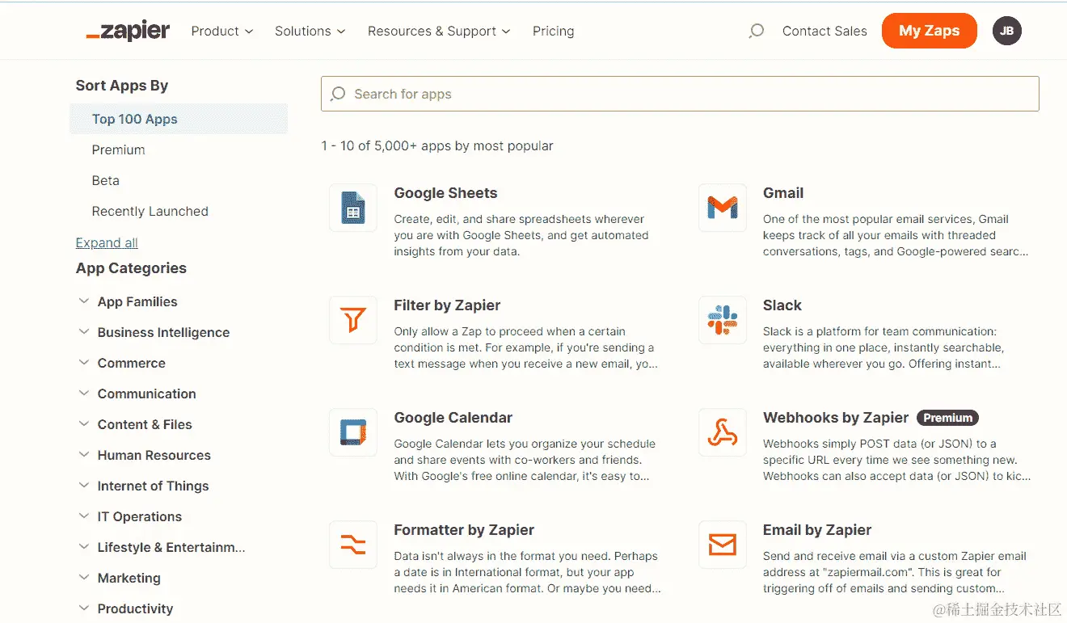Click the Email by Zapier envelope icon
The image size is (1067, 623).
(722, 545)
